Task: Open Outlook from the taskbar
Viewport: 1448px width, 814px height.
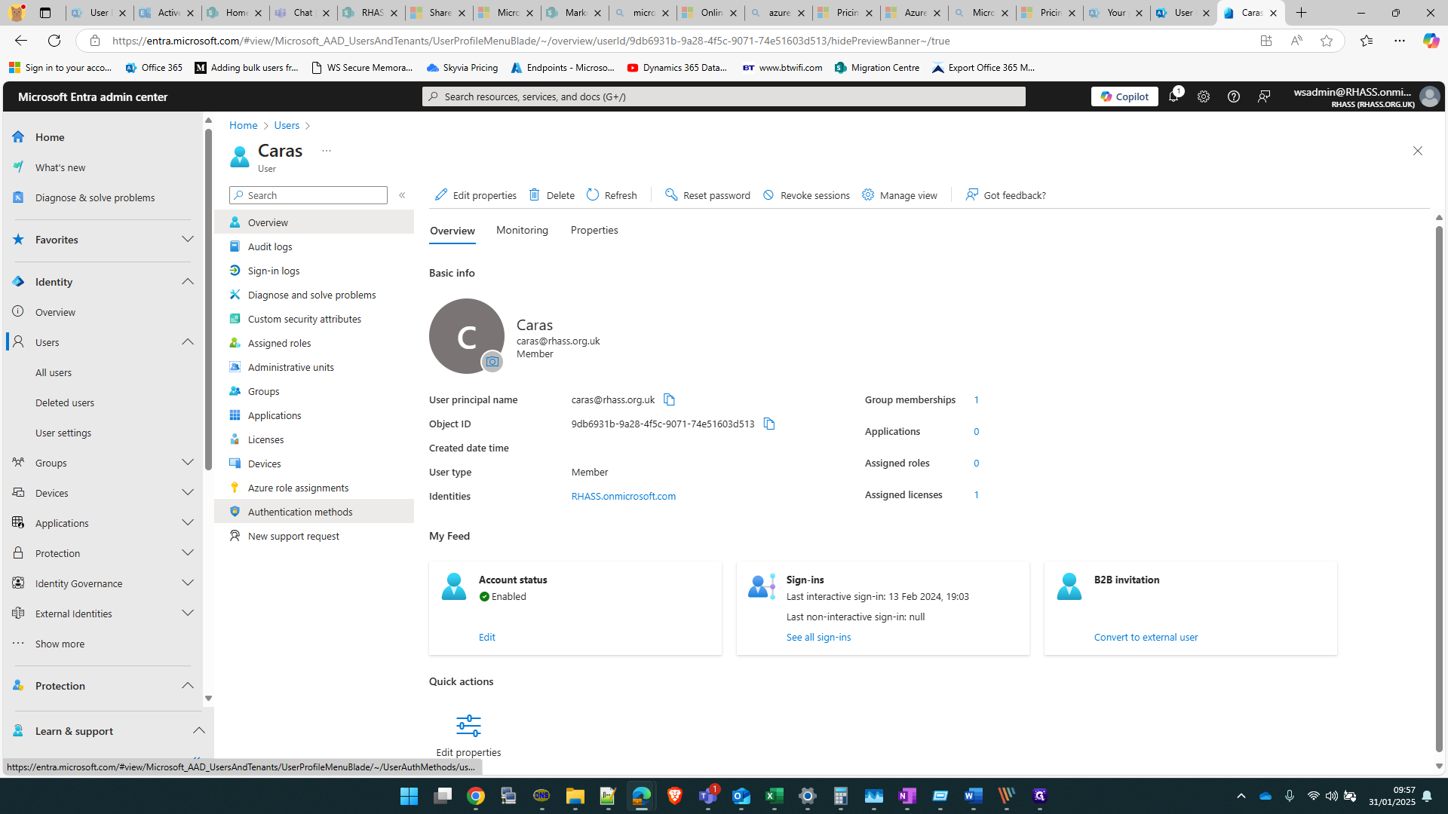Action: tap(741, 796)
